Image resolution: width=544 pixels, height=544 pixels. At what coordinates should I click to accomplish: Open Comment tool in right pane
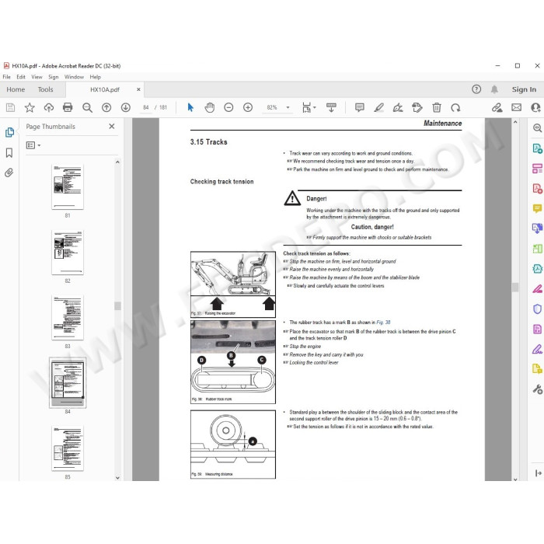(x=537, y=208)
